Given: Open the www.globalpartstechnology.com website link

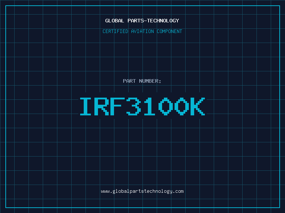Looking at the screenshot, I should (142, 191).
